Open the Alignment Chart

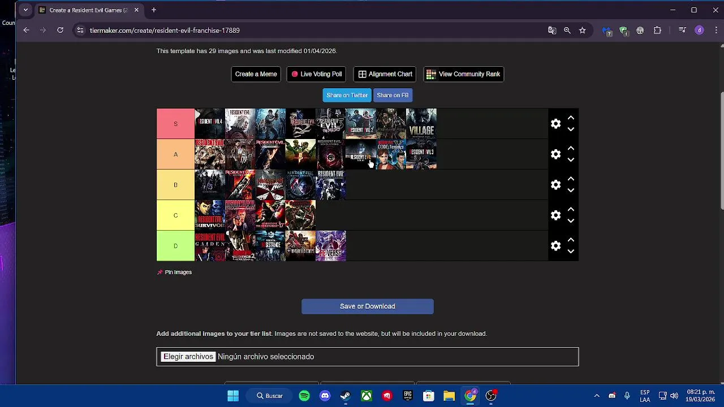tap(385, 74)
